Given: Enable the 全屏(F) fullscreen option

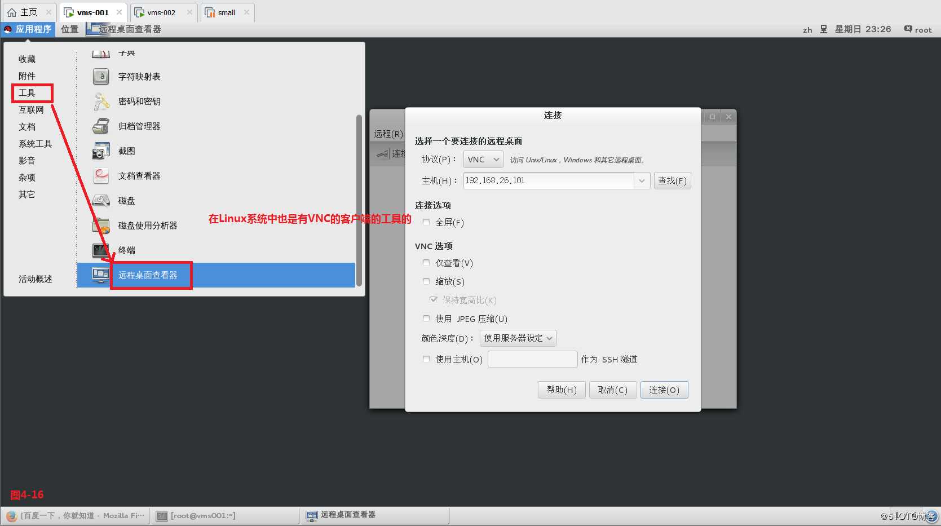Looking at the screenshot, I should click(426, 222).
